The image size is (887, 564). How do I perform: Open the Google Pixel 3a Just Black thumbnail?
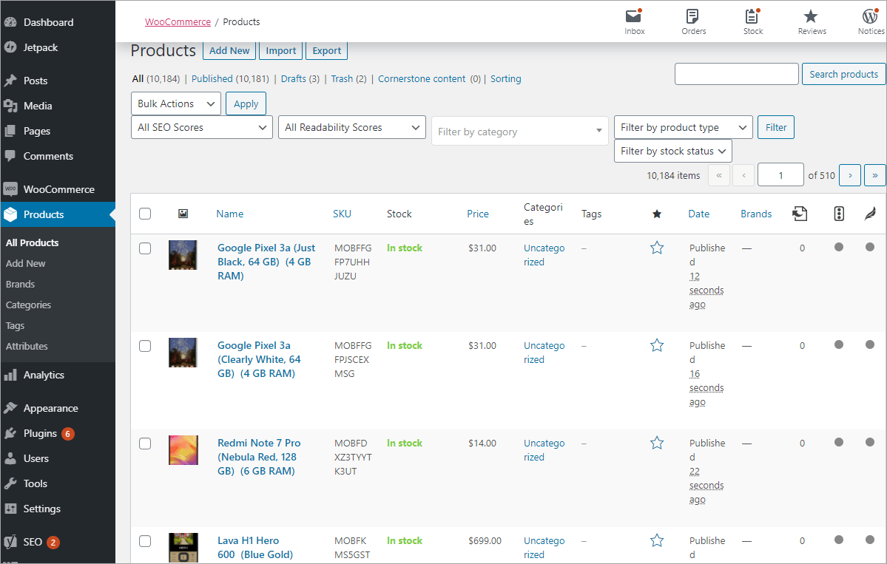click(x=183, y=255)
